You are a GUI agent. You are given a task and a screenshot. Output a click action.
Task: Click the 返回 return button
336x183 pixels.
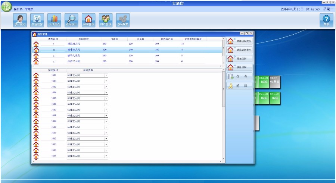click(x=239, y=86)
